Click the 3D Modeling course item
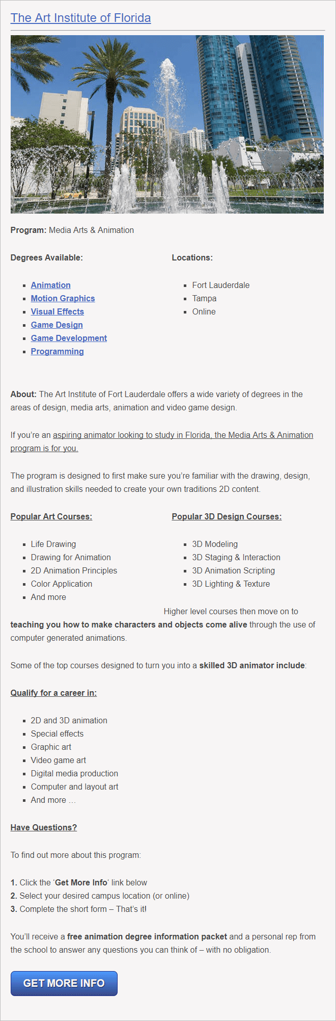Image resolution: width=336 pixels, height=1021 pixels. (x=215, y=544)
